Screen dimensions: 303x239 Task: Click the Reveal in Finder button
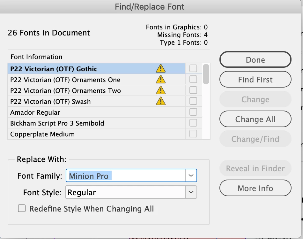tap(255, 168)
